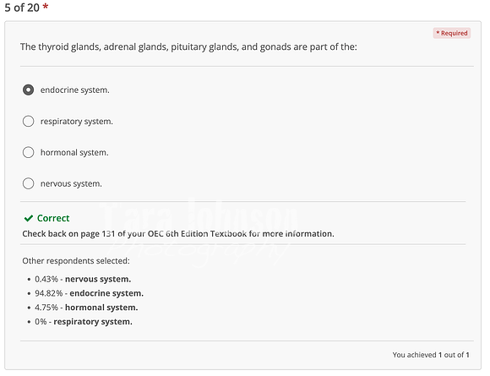
Task: Click the respiratory system answer text
Action: click(77, 122)
